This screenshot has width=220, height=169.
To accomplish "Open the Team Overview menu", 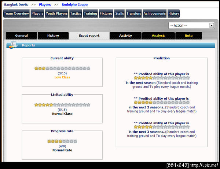I will coord(16,14).
